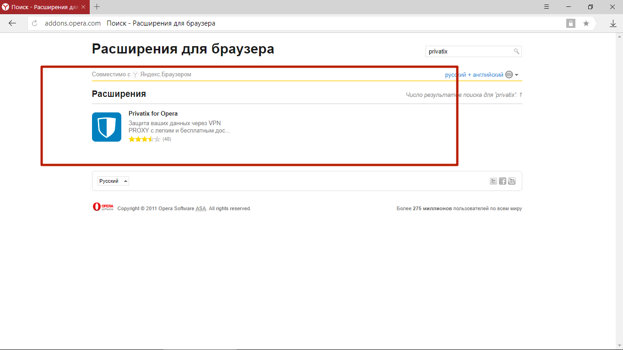The width and height of the screenshot is (623, 350).
Task: Click the addons.opera.com address text
Action: (73, 23)
